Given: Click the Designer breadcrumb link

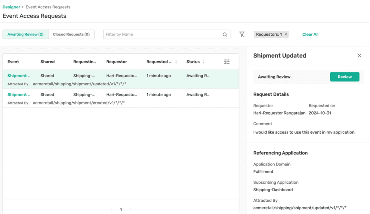Looking at the screenshot, I should 11,6.
